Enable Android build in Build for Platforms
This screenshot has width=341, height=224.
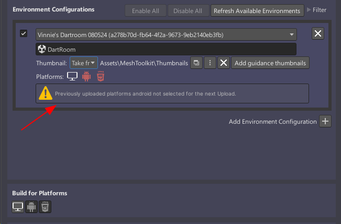tap(31, 207)
